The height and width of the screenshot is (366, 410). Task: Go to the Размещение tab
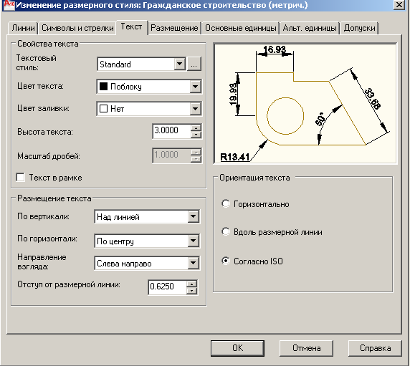pyautogui.click(x=174, y=28)
